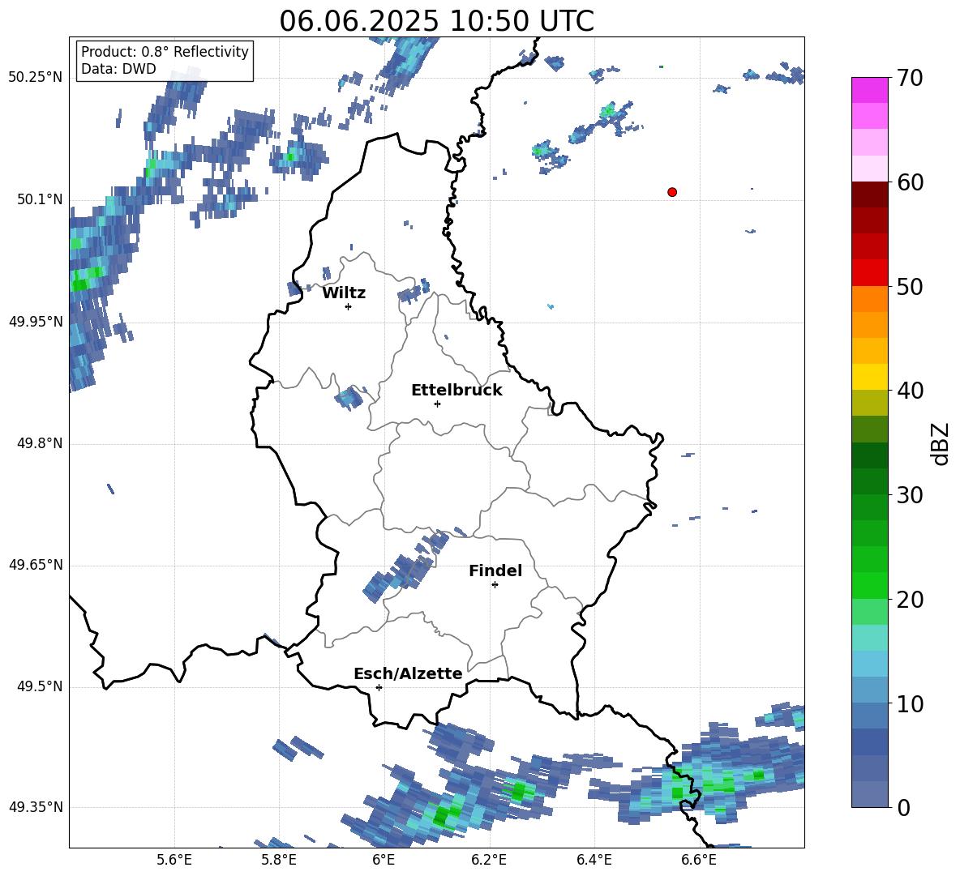Click the 49.95°N latitude label
The height and width of the screenshot is (876, 960).
(x=36, y=322)
